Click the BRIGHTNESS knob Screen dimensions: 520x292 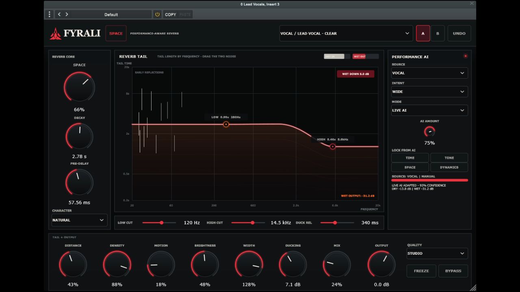205,264
